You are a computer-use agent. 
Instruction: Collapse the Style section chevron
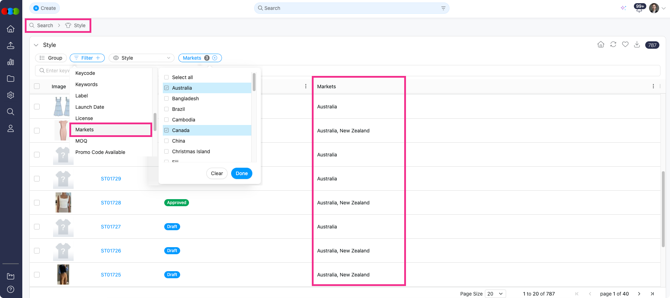point(36,45)
